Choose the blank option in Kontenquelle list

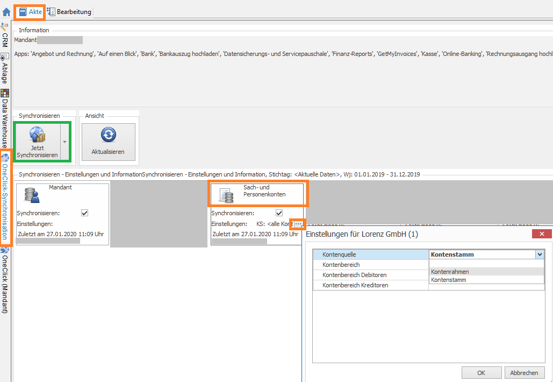487,264
